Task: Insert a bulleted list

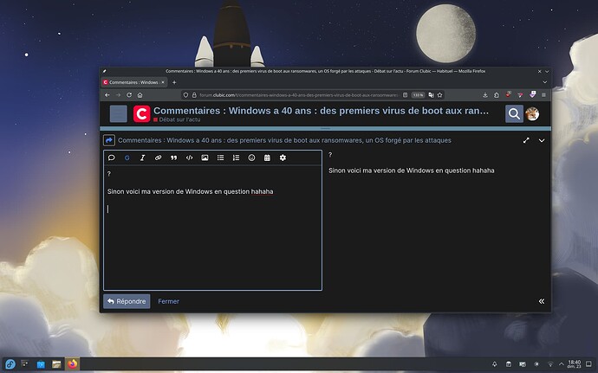Action: click(x=220, y=158)
